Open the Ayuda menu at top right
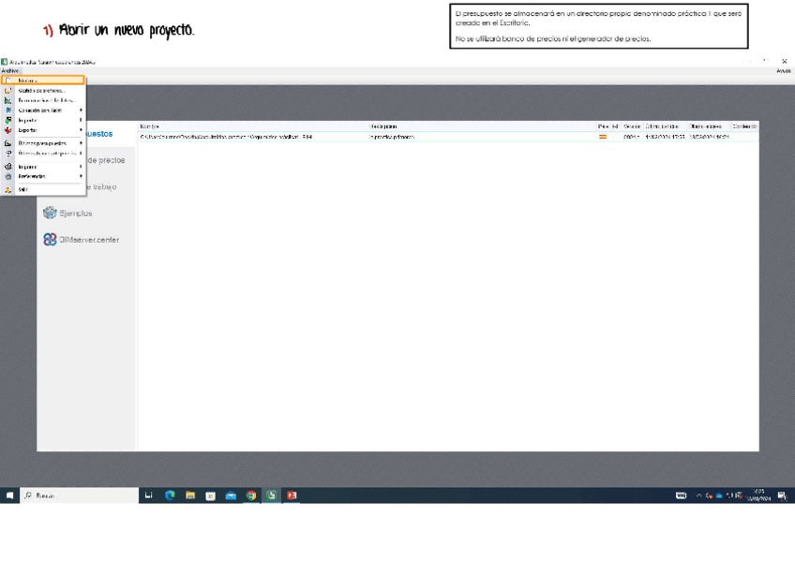 (783, 70)
